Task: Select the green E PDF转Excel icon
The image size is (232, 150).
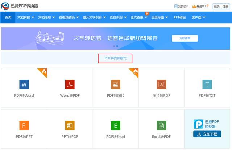Action: [116, 125]
